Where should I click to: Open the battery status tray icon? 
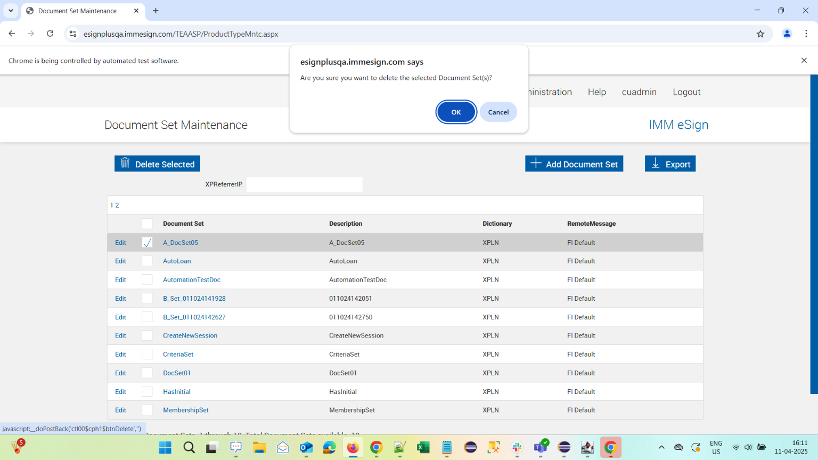click(x=762, y=447)
